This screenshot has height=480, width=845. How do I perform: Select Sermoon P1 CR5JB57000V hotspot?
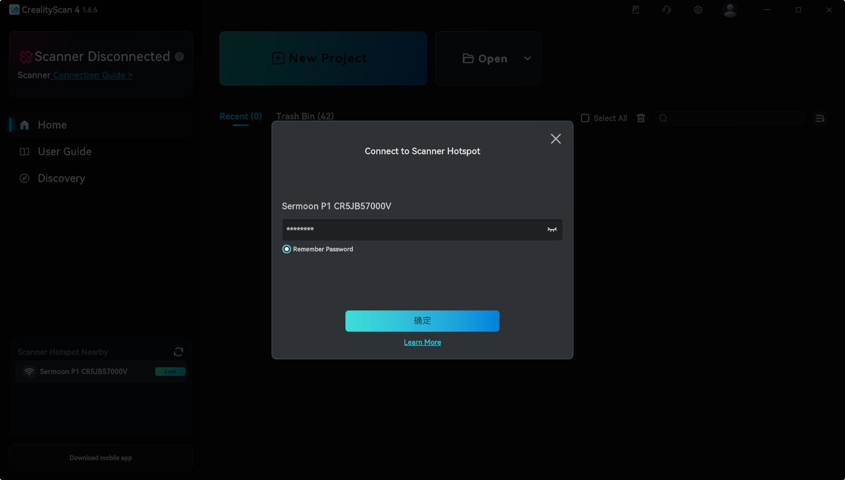pyautogui.click(x=83, y=372)
